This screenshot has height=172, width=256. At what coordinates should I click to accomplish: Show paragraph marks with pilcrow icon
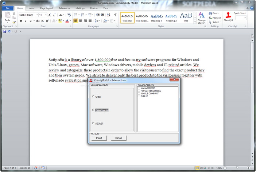point(116,15)
